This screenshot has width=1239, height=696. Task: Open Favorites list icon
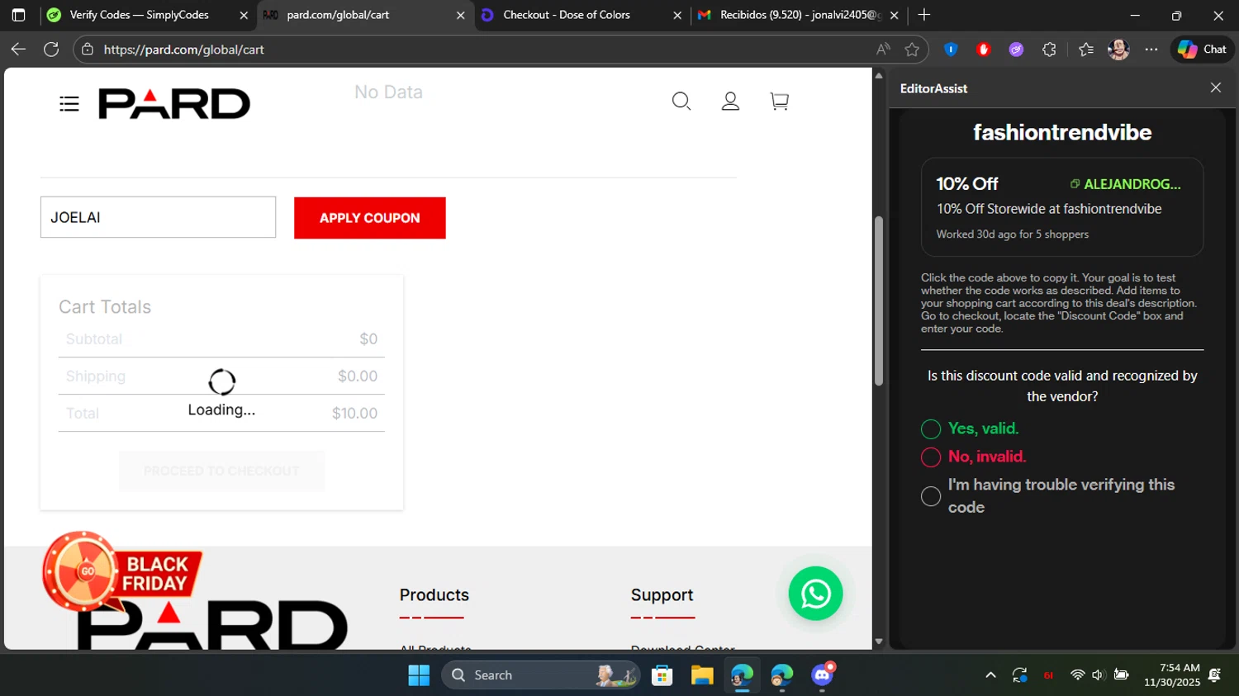(x=1086, y=50)
